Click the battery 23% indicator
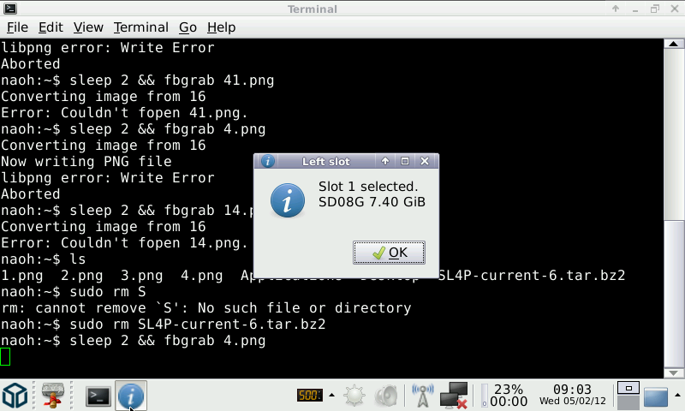685x411 pixels. 505,396
